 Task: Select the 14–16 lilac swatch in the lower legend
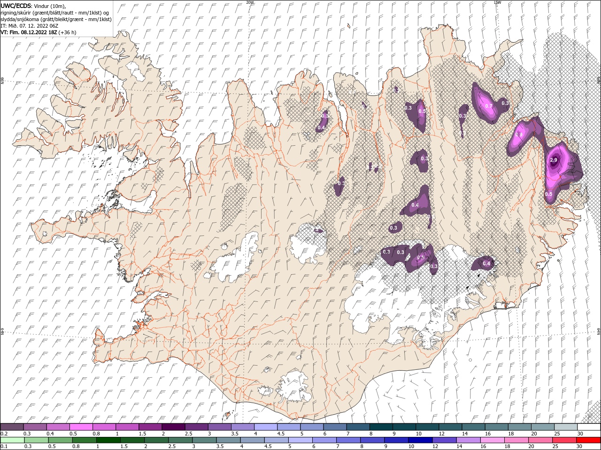tap(468, 440)
